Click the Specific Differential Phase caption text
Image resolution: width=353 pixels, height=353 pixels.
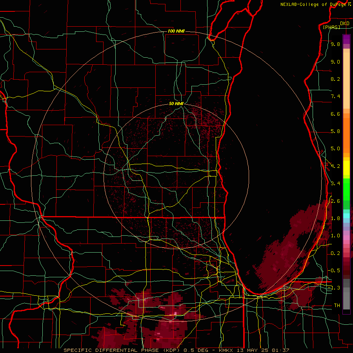click(176, 350)
